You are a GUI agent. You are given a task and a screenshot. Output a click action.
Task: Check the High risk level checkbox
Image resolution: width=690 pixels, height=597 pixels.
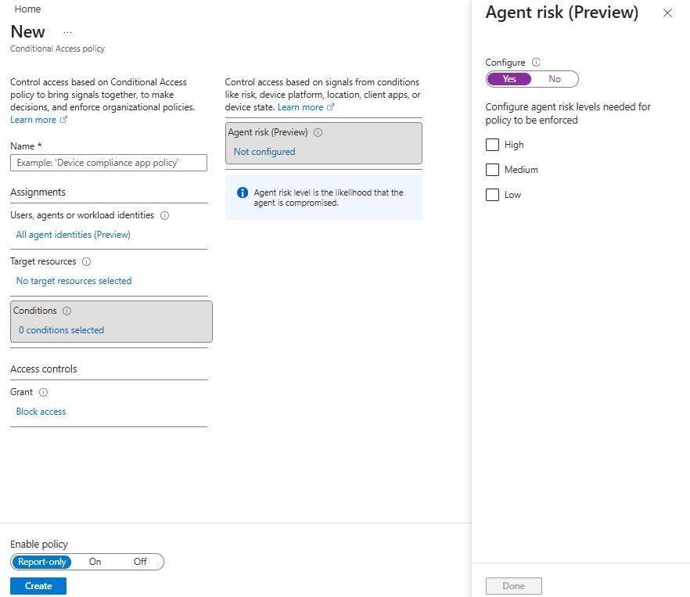[x=492, y=145]
